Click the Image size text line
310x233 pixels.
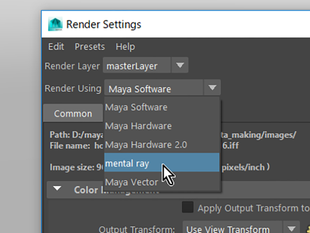click(x=159, y=167)
